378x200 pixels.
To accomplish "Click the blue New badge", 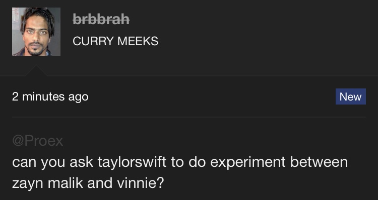I will pyautogui.click(x=350, y=96).
